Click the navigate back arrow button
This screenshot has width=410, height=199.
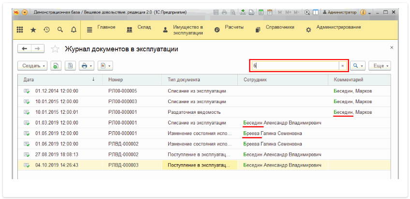pos(24,48)
